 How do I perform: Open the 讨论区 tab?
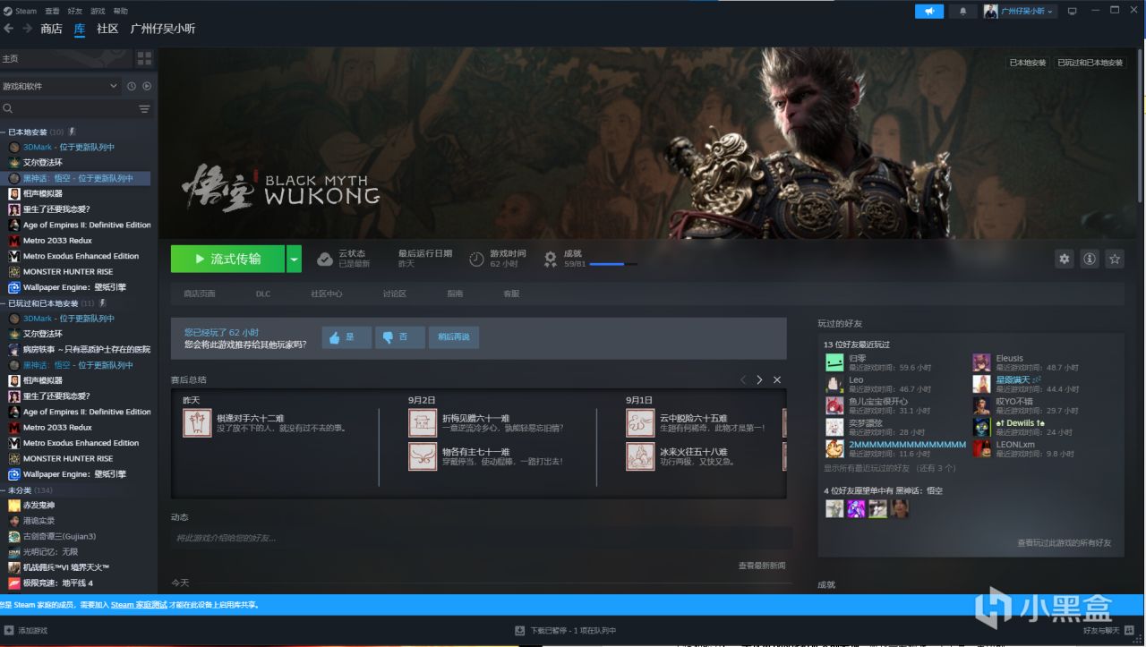(x=395, y=294)
